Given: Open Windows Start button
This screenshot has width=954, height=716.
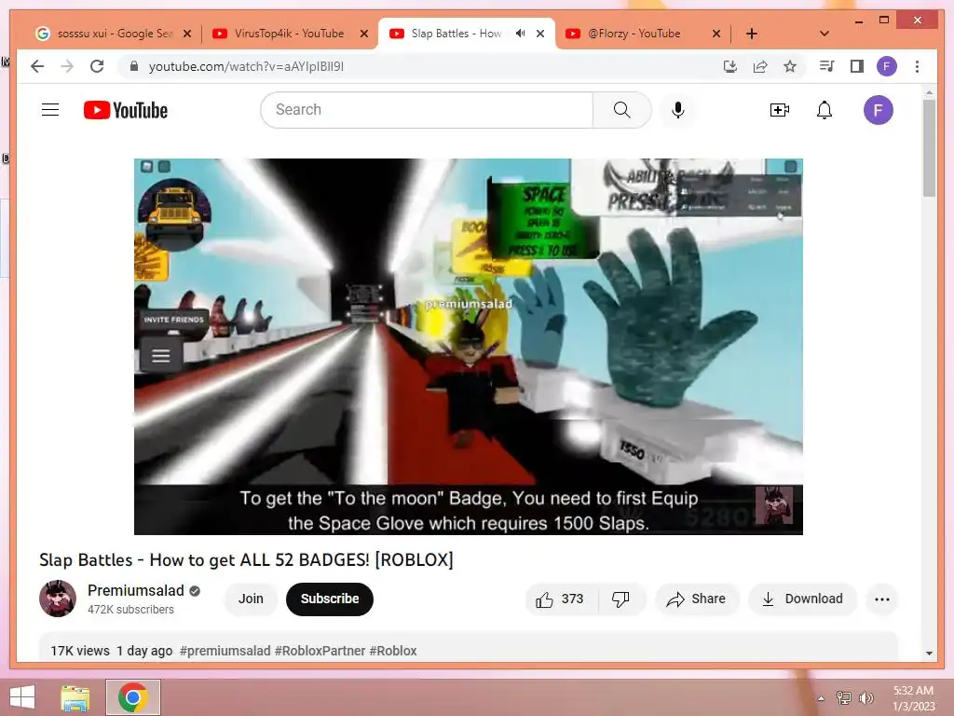Looking at the screenshot, I should click(x=22, y=697).
